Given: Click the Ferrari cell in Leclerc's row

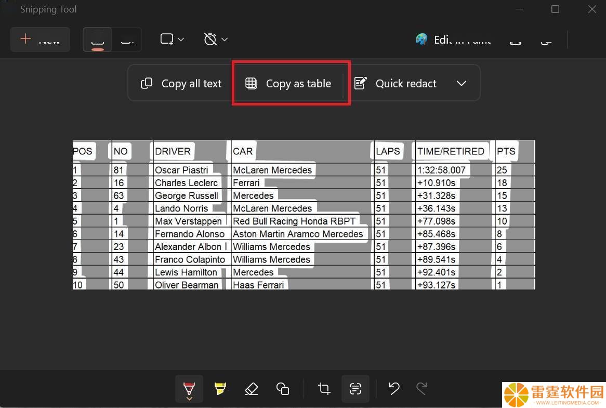Looking at the screenshot, I should pos(246,183).
